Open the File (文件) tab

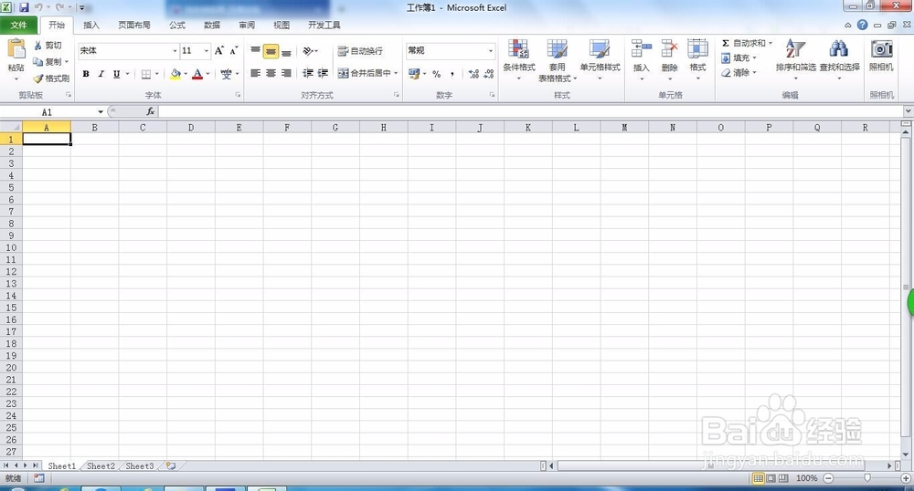click(18, 25)
